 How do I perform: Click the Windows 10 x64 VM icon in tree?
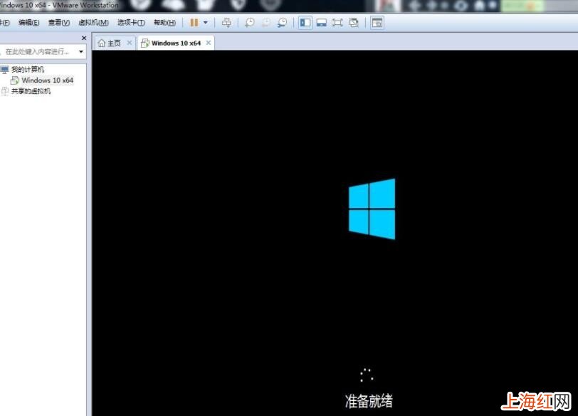pos(15,80)
